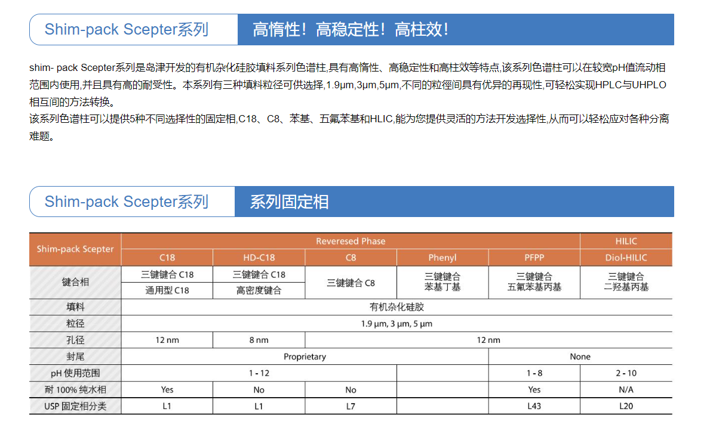The width and height of the screenshot is (716, 446).
Task: Click the 有机杂化硅胶 cell in 填料 row
Action: (x=397, y=307)
